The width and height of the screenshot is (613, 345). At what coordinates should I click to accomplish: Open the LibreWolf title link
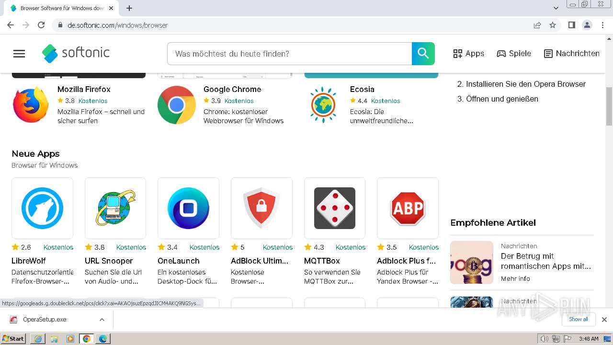(x=28, y=261)
